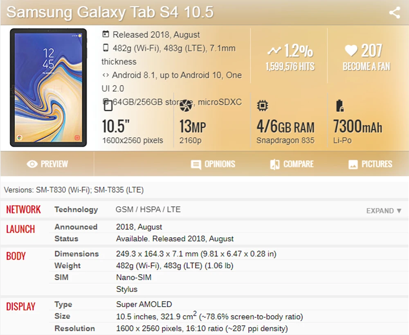
Task: Click the Weight spec label
Action: pos(67,265)
